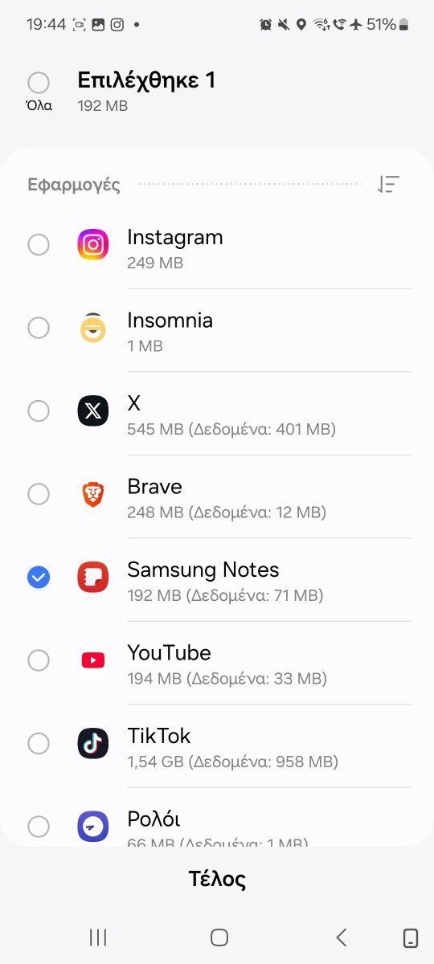The image size is (434, 964).
Task: Tap the home navigation button
Action: point(219,937)
